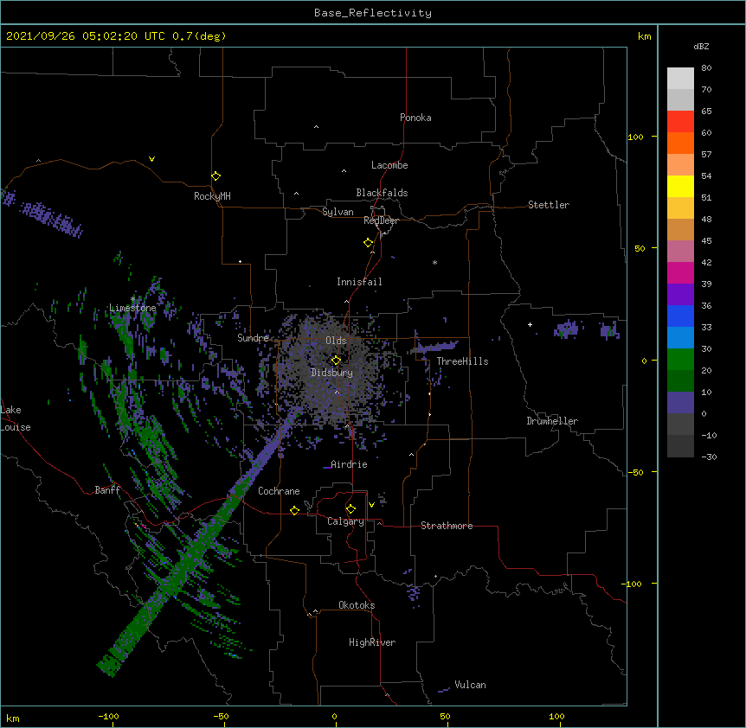The height and width of the screenshot is (728, 746).
Task: Select the Sundre label
Action: click(x=253, y=338)
